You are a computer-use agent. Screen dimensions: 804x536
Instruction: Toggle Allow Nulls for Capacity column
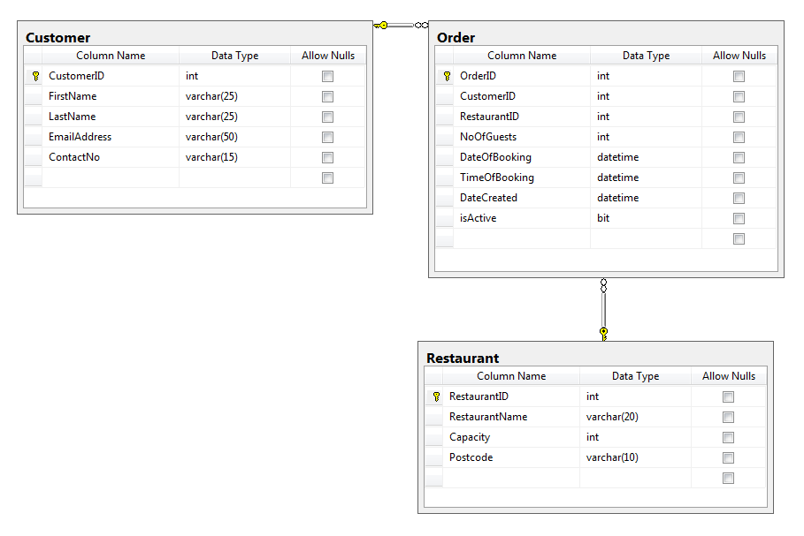coord(728,437)
